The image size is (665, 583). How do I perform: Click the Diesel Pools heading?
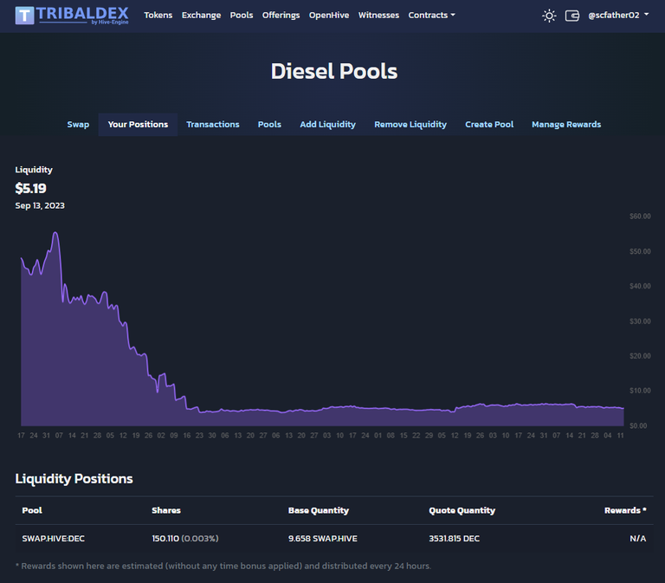coord(334,71)
